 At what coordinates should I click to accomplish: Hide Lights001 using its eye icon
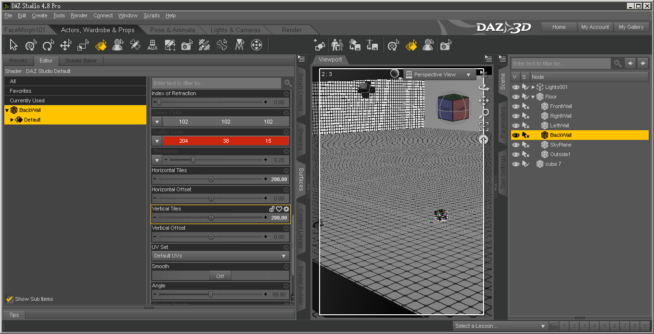coord(516,87)
